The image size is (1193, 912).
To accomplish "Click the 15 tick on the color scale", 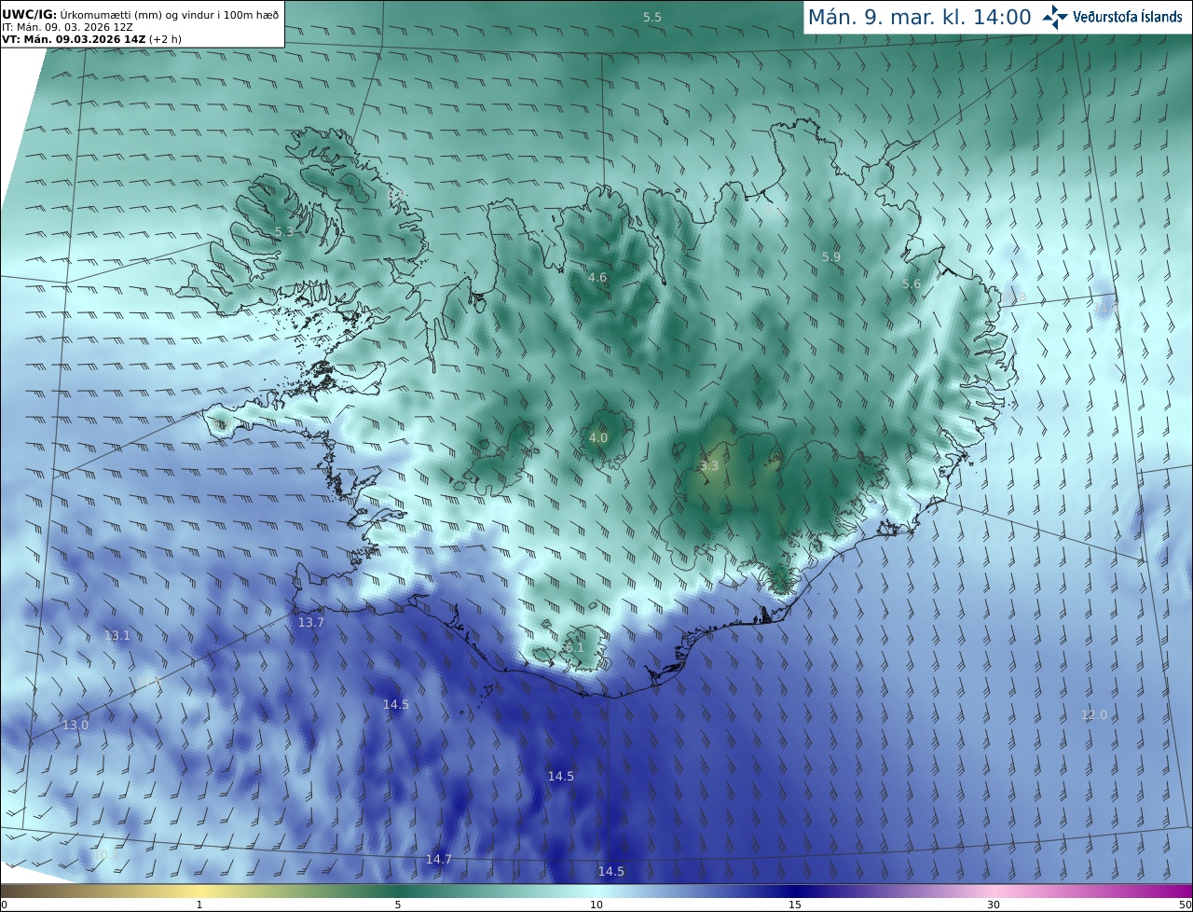I will 795,905.
